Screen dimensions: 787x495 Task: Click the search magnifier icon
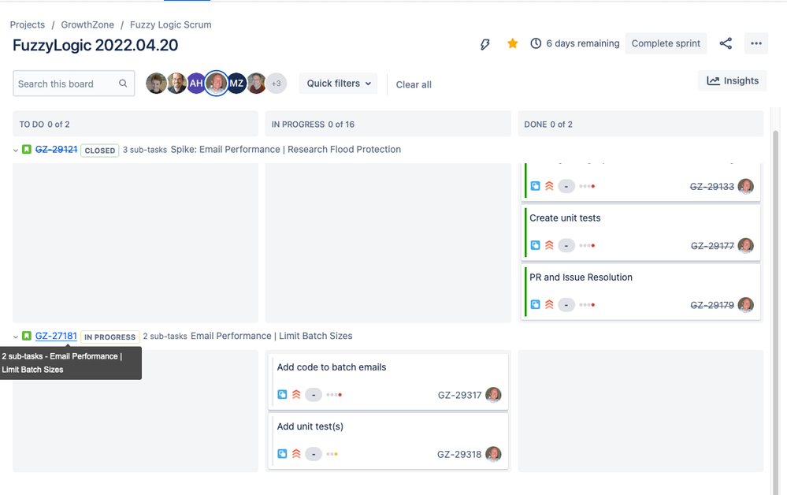(x=123, y=84)
